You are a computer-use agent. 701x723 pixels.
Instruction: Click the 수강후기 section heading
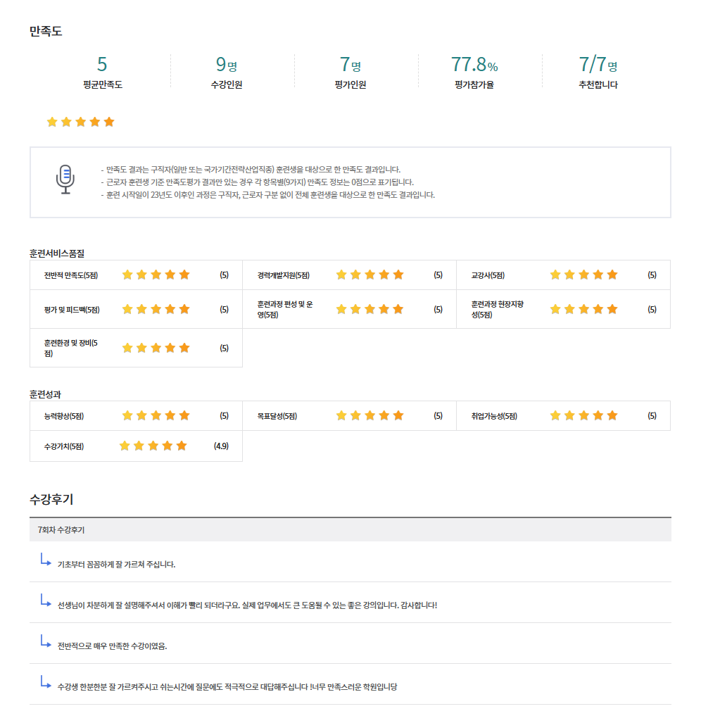click(51, 499)
